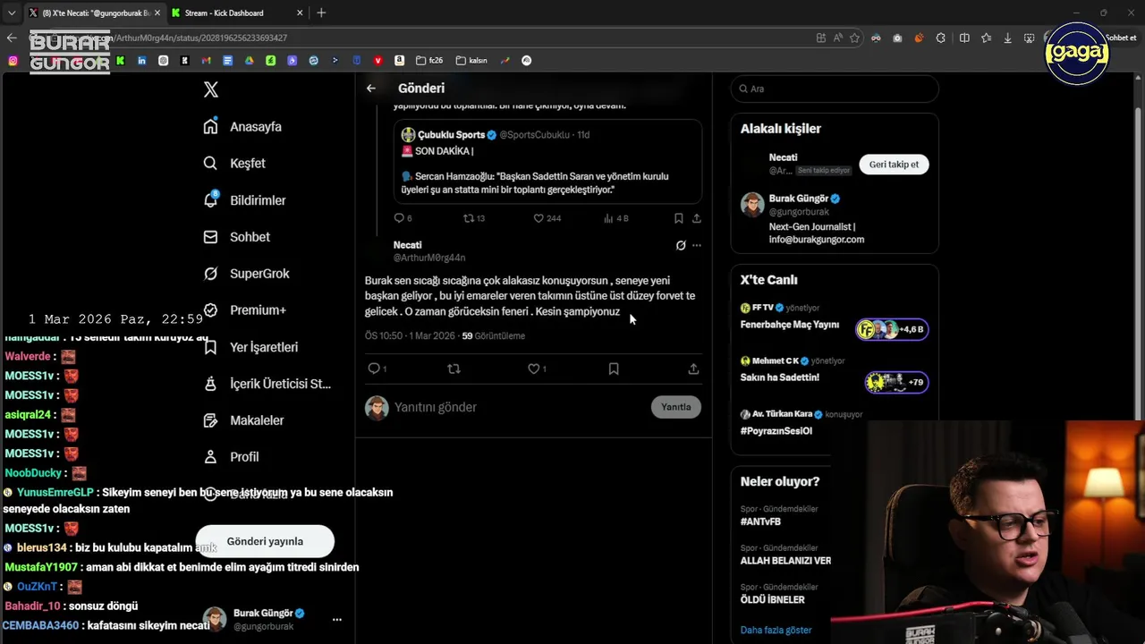Screen dimensions: 1145x644
Task: Click the X logo in sidebar
Action: 211,89
